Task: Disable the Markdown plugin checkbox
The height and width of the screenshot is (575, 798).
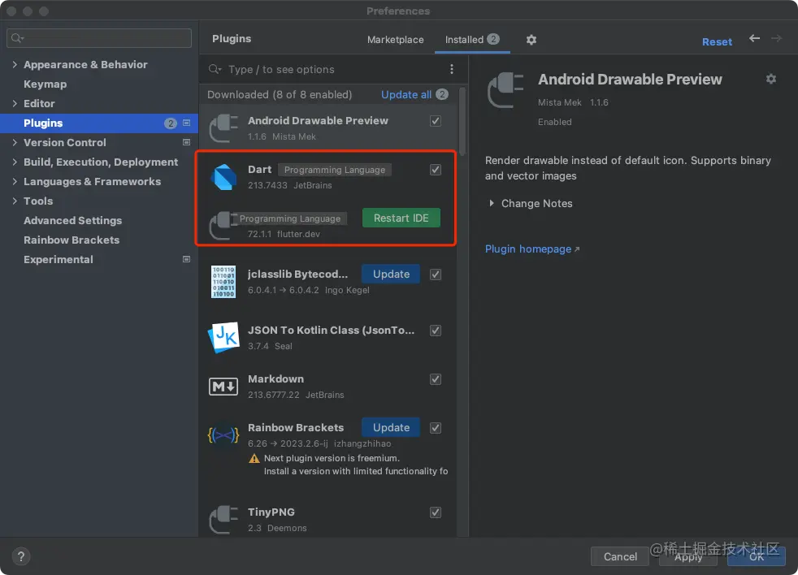Action: coord(435,379)
